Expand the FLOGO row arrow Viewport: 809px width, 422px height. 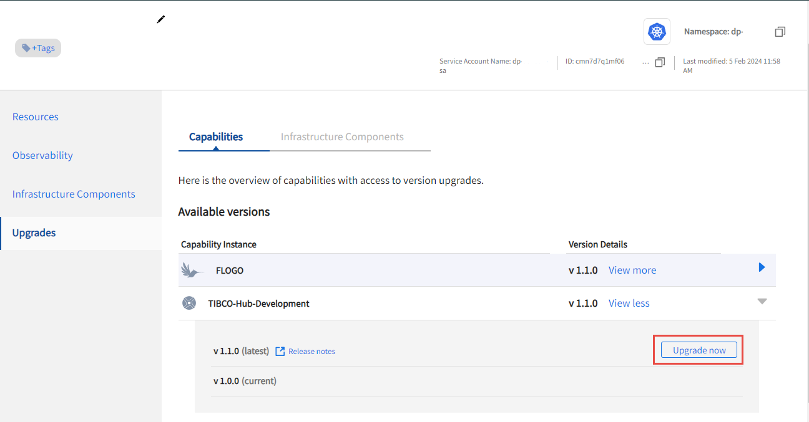pyautogui.click(x=762, y=267)
